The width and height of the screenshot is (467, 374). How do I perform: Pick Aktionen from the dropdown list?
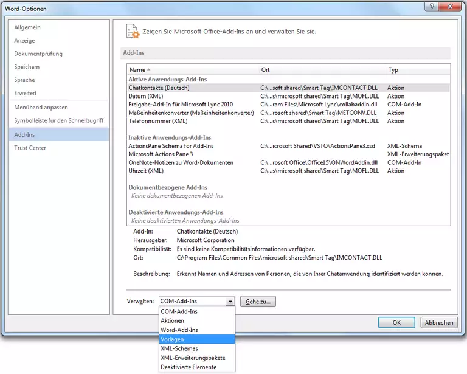[x=172, y=320]
